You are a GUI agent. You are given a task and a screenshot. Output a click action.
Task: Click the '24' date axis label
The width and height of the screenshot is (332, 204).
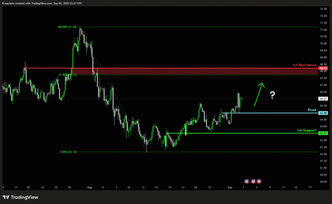point(196,187)
